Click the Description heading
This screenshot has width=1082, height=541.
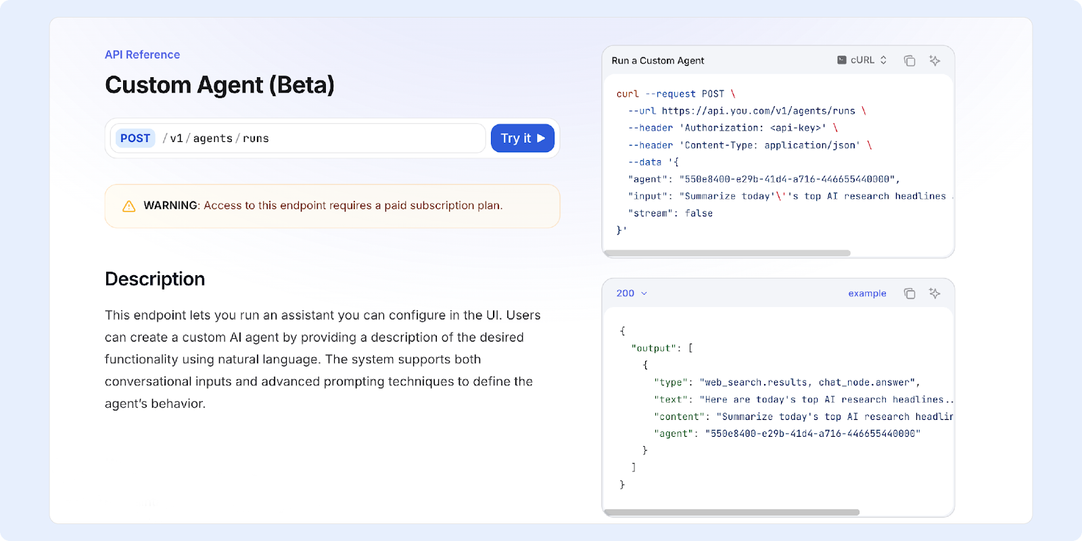point(155,279)
